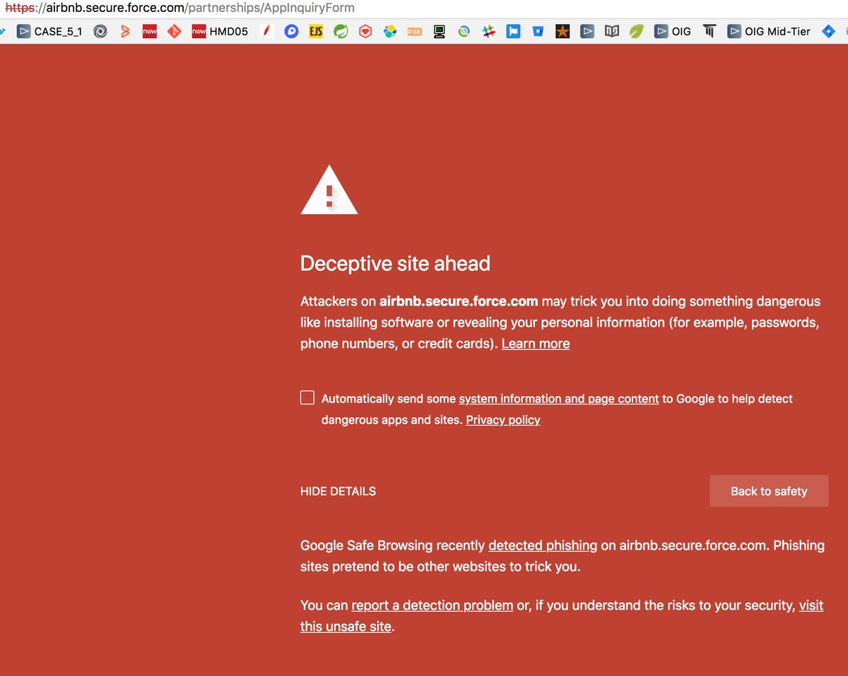Image resolution: width=848 pixels, height=676 pixels.
Task: Open the Bitbucket bookmark
Action: coord(538,31)
